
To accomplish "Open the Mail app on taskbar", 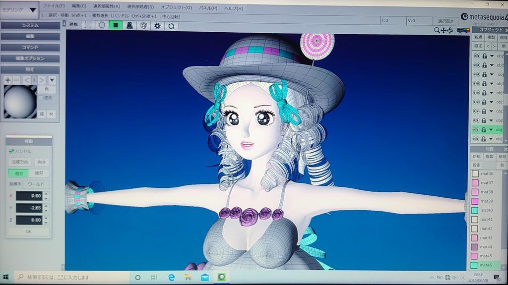I will [205, 278].
